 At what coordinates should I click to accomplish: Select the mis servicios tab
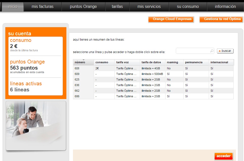[x=149, y=7]
